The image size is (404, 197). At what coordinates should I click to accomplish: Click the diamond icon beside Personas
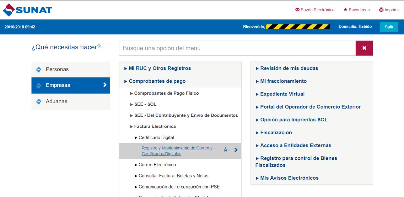(39, 69)
